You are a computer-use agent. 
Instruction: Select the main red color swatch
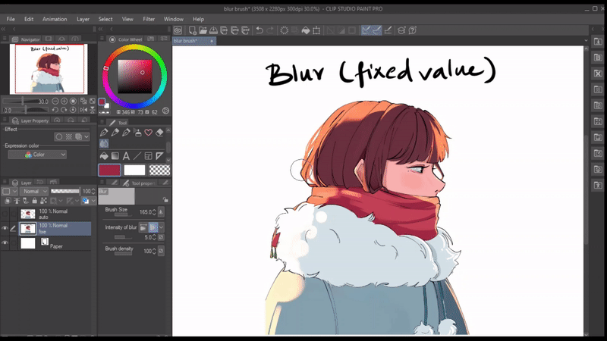pyautogui.click(x=109, y=170)
